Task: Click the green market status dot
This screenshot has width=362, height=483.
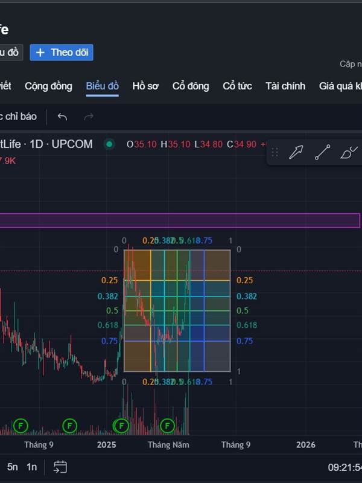Action: pyautogui.click(x=109, y=144)
